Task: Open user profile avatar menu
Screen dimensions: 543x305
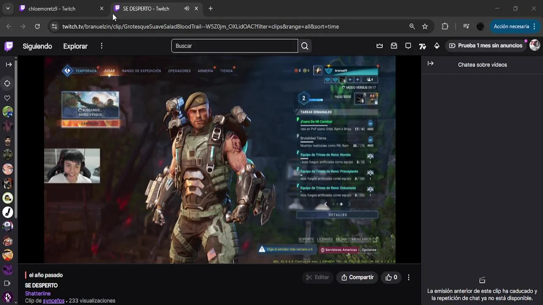Action: pos(535,45)
